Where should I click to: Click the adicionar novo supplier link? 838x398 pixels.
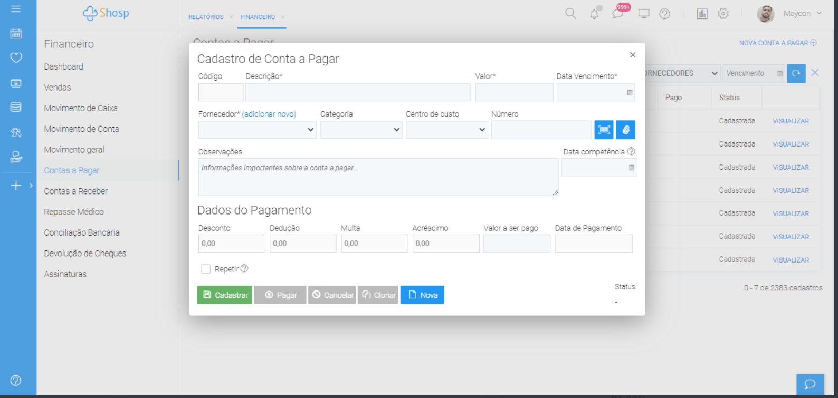point(269,114)
